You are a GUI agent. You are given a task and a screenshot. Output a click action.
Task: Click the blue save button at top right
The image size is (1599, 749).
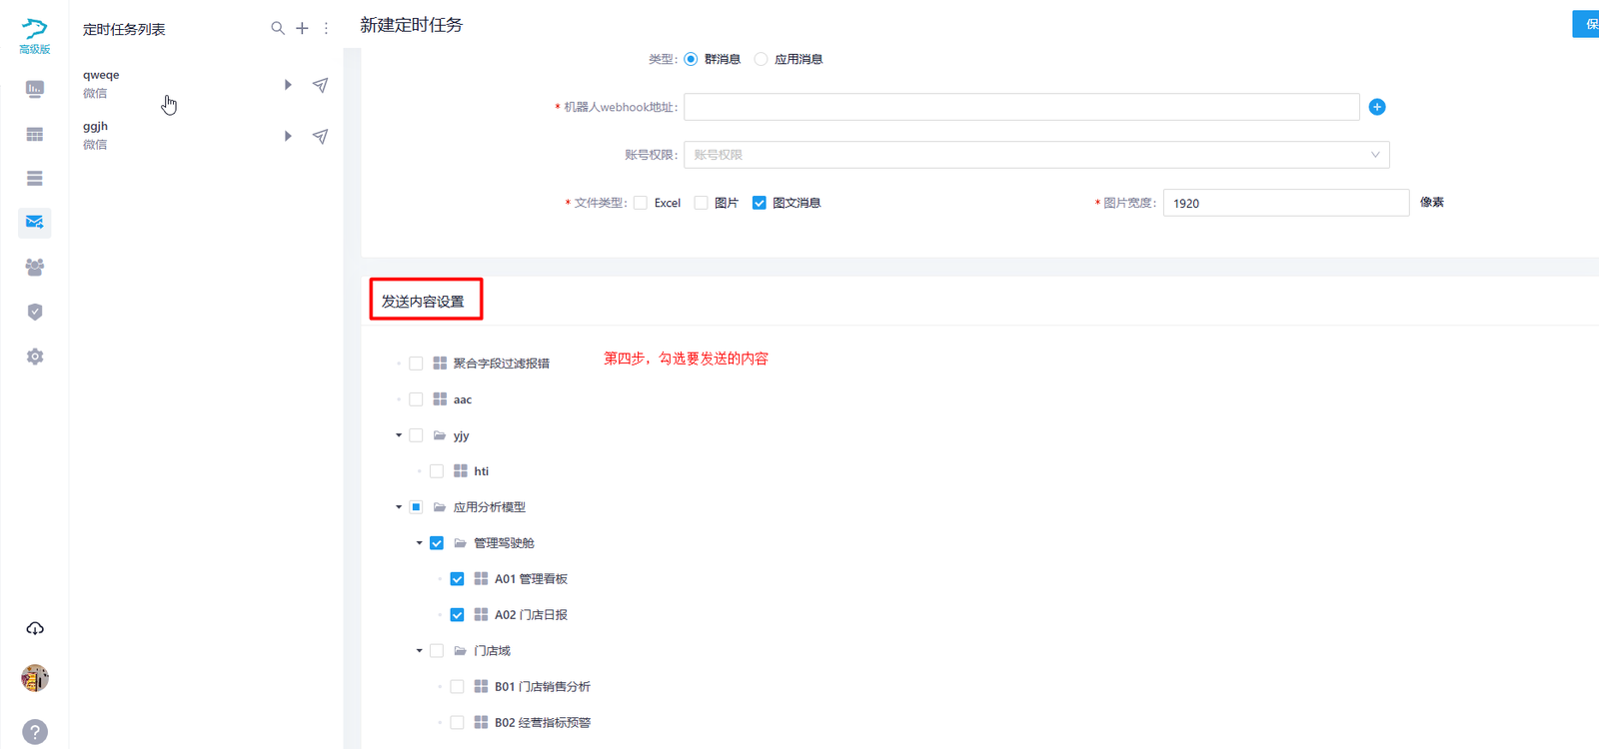[x=1586, y=24]
